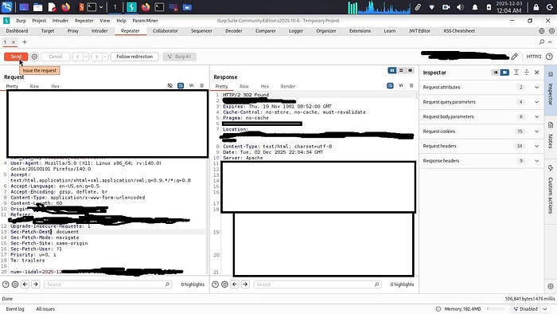Viewport: 557px width, 314px height.
Task: Switch Request view to Raw tab
Action: coord(34,86)
